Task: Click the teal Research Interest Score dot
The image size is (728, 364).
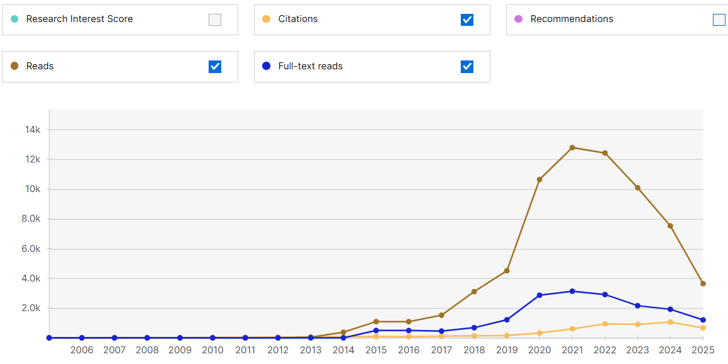Action: [14, 19]
